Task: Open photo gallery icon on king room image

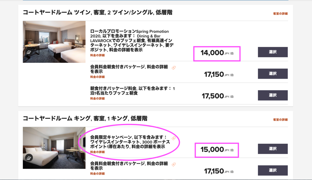Action: tap(29, 157)
